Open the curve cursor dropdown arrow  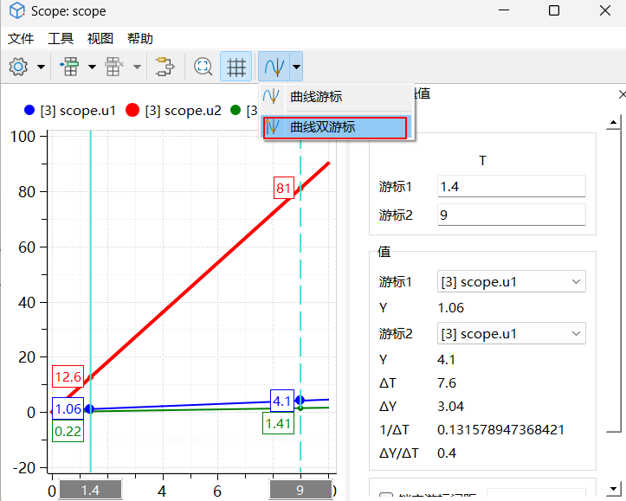(x=296, y=67)
